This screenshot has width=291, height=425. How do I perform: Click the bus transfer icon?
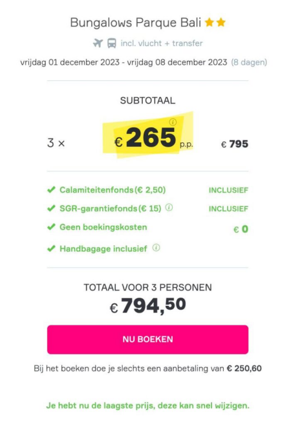click(x=112, y=43)
